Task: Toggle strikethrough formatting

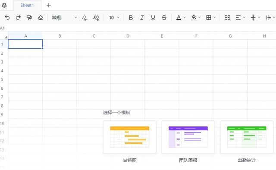Action: coord(164,18)
